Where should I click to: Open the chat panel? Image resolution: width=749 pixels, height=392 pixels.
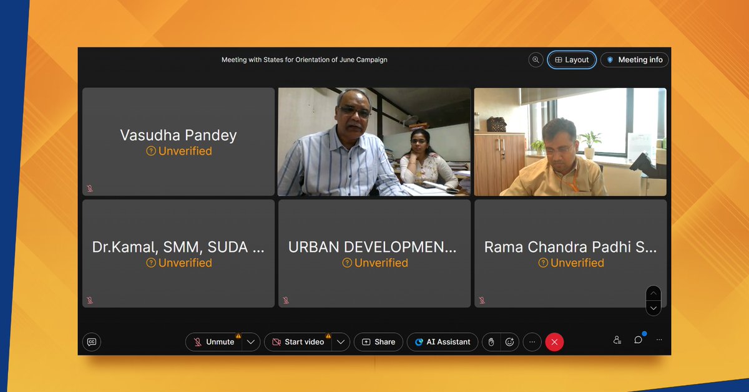pyautogui.click(x=638, y=340)
